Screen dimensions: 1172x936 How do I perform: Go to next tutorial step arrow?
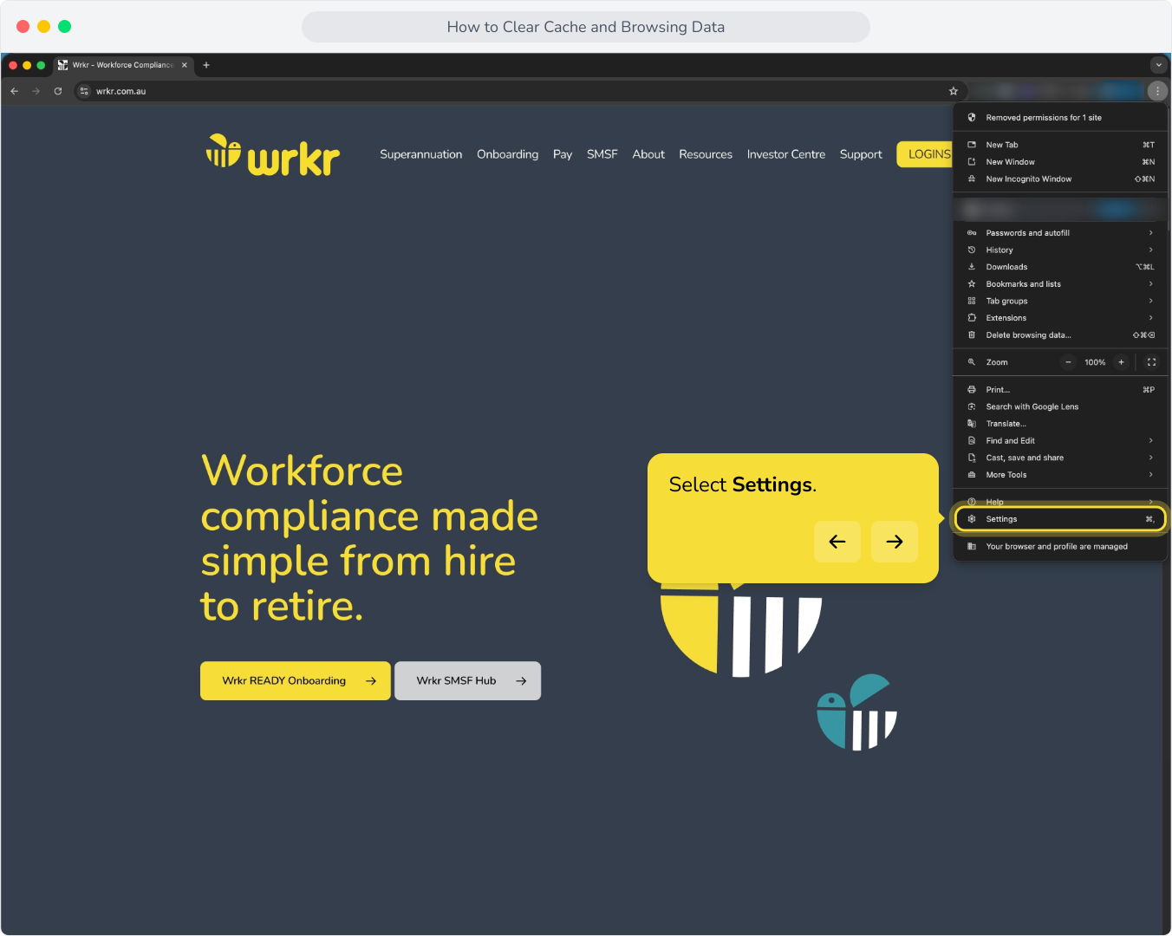click(895, 542)
